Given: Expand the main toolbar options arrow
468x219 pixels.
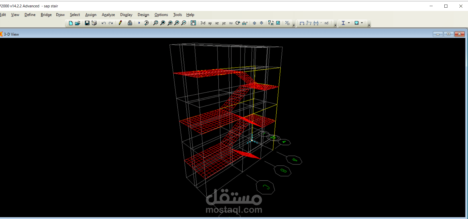Looking at the screenshot, I should (x=294, y=25).
